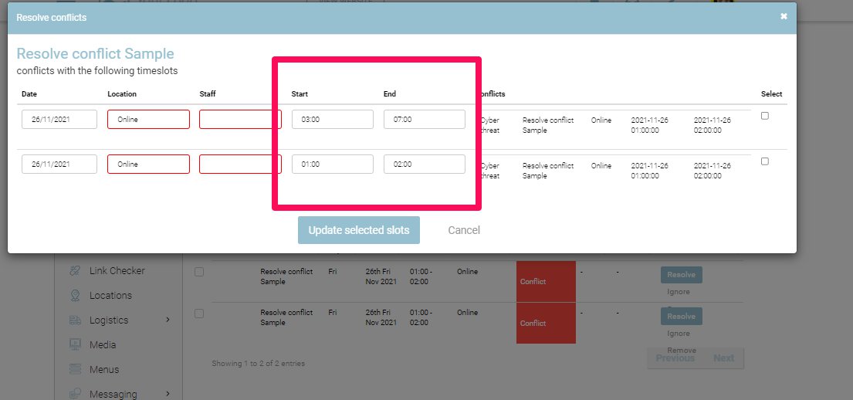Click the first row Start time field
This screenshot has width=853, height=400.
(x=332, y=120)
